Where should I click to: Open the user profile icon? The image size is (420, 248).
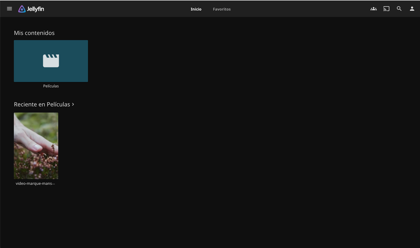pos(412,9)
